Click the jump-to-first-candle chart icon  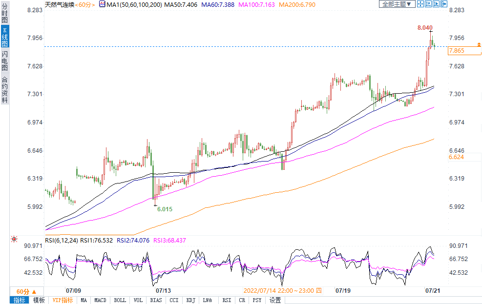click(x=428, y=4)
